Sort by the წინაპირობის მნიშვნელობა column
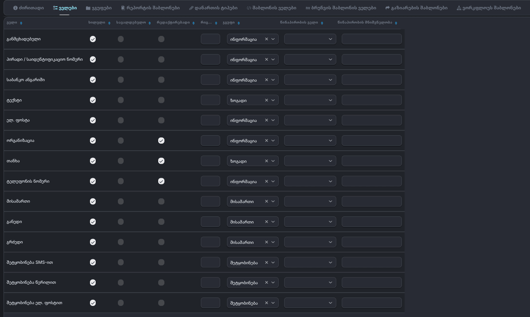530x317 pixels. click(x=396, y=23)
